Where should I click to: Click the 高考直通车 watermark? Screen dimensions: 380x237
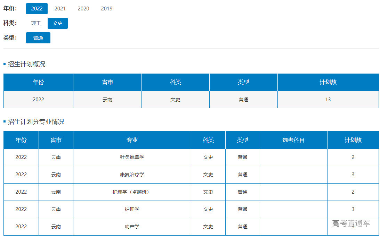pos(351,223)
